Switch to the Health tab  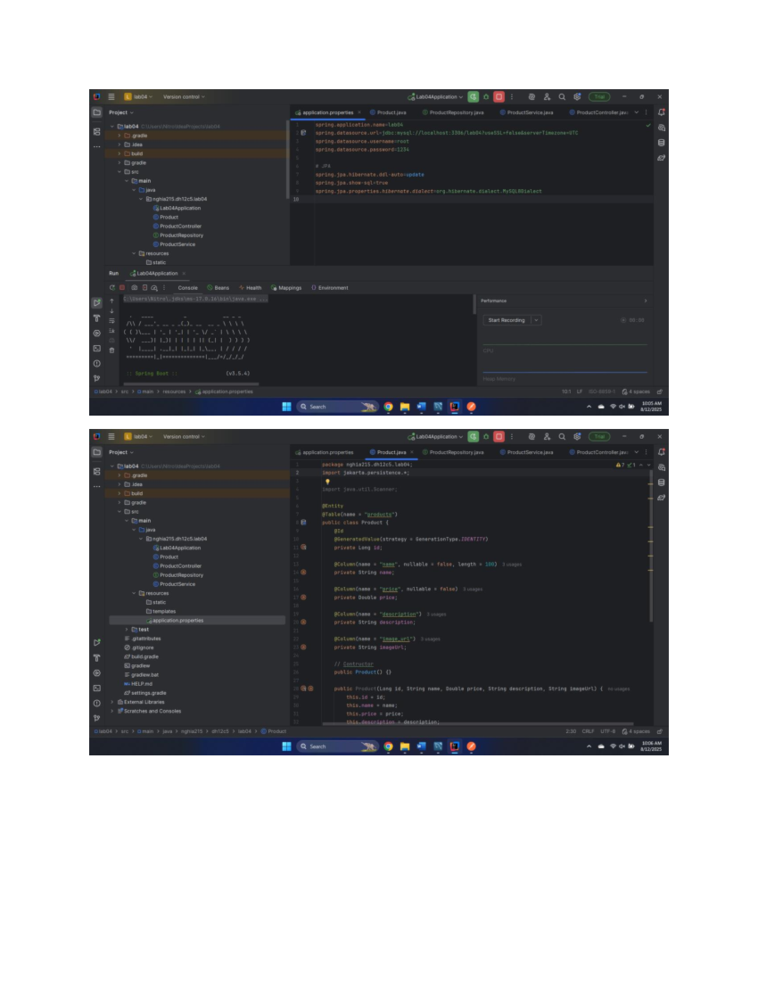coord(250,287)
